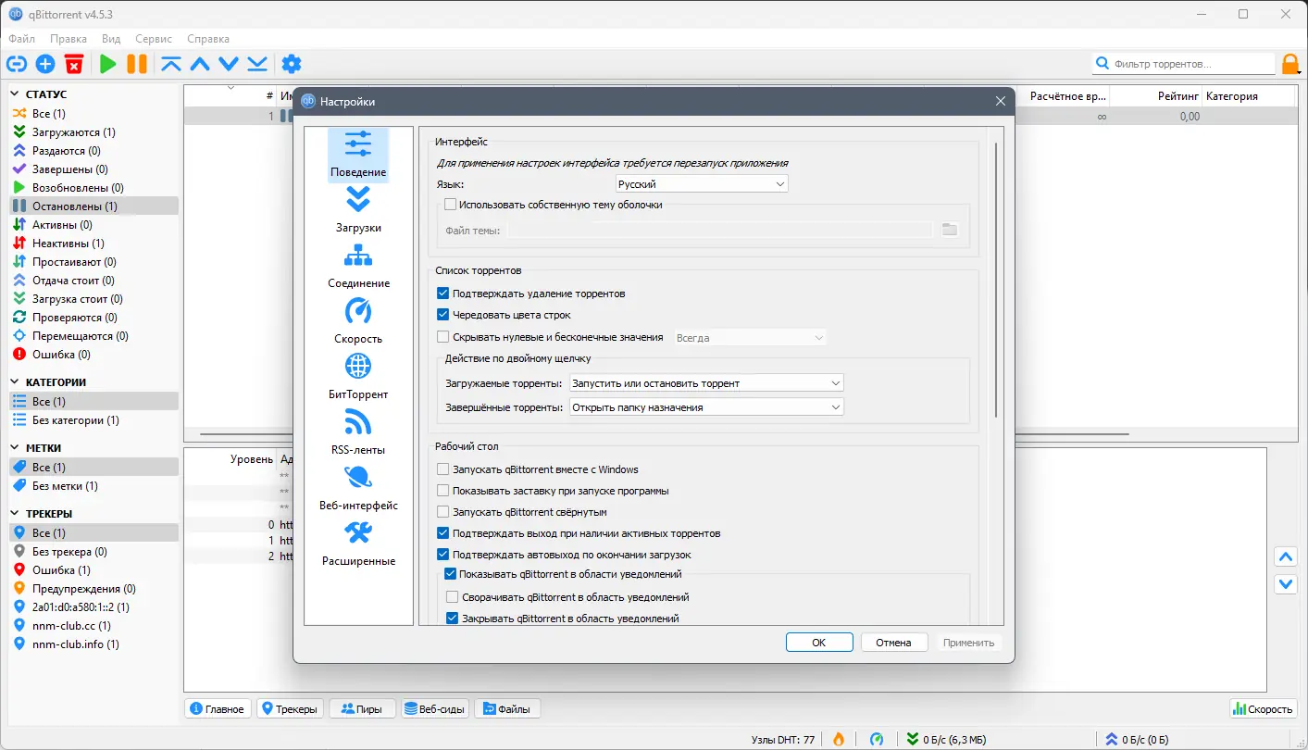The height and width of the screenshot is (750, 1308).
Task: Uncheck Подтверждать автовыход по окончании загрузок
Action: pyautogui.click(x=443, y=555)
